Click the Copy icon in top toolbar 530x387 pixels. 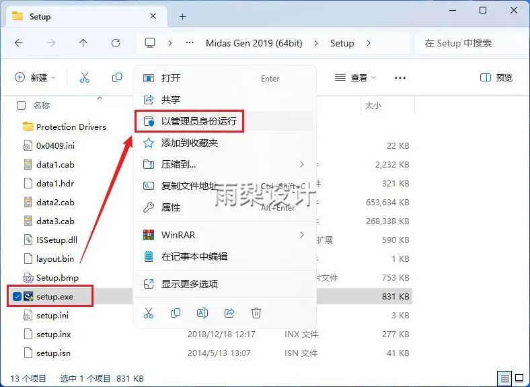[x=117, y=77]
